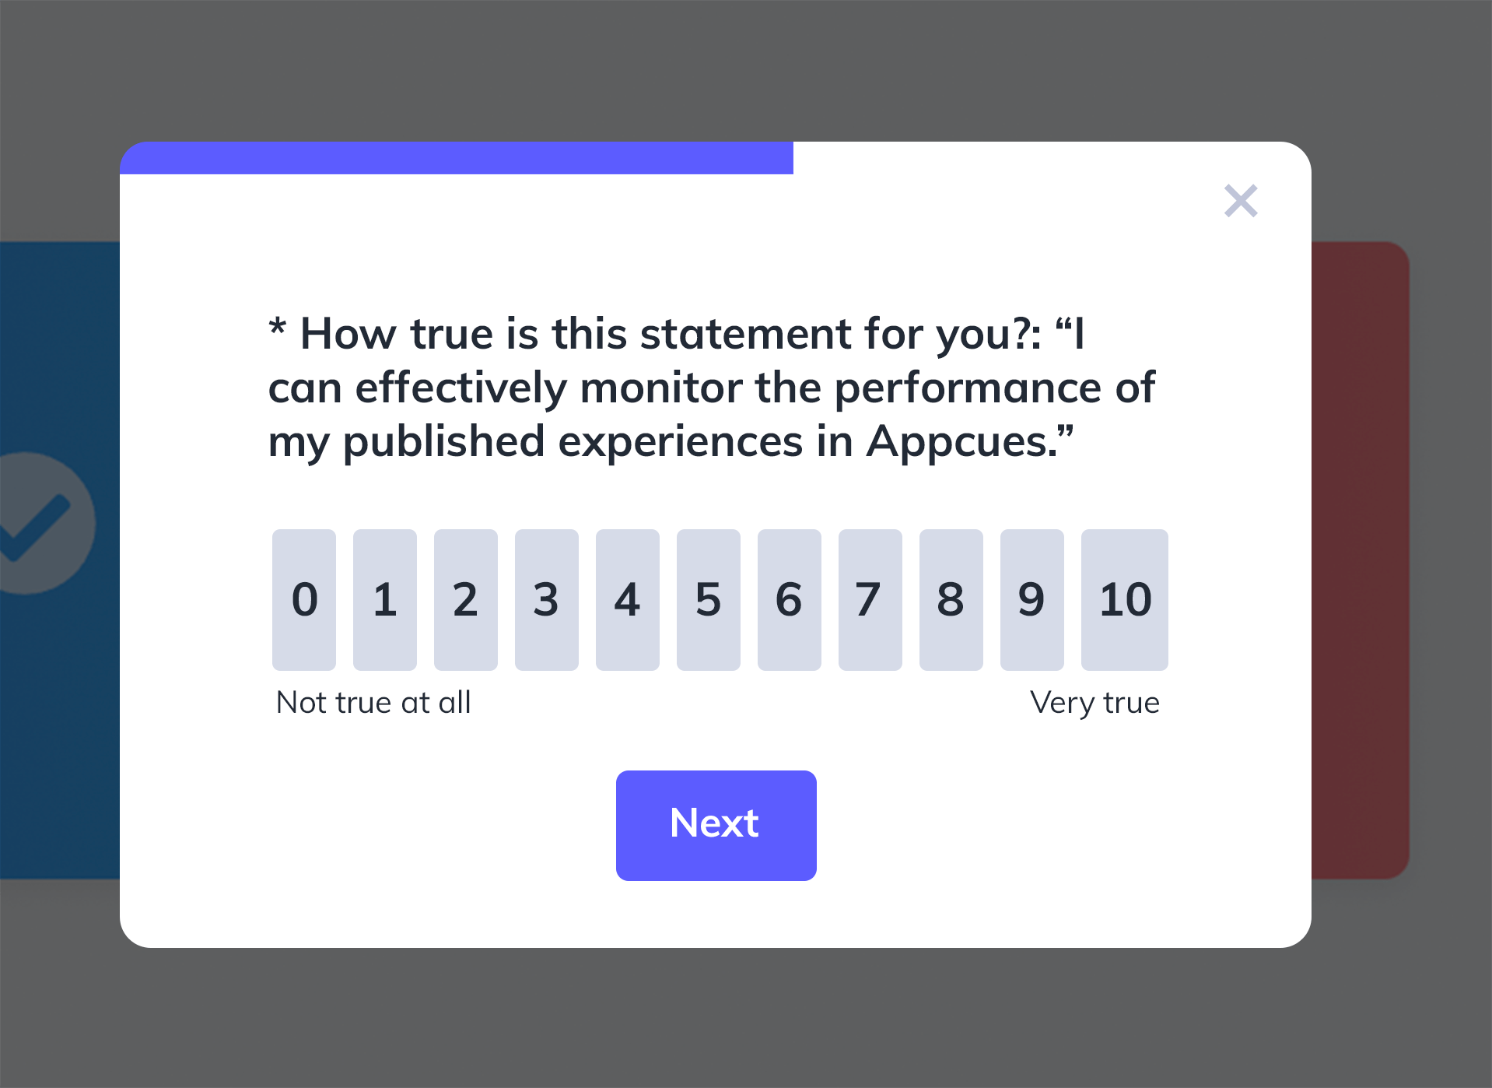Choose the highest rating 10
The width and height of the screenshot is (1492, 1088).
point(1125,599)
